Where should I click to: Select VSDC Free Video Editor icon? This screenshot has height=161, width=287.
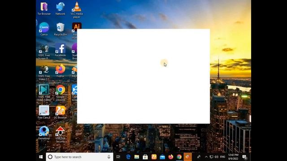(x=44, y=93)
